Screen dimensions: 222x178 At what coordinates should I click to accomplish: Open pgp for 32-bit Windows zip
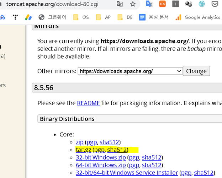point(134,158)
